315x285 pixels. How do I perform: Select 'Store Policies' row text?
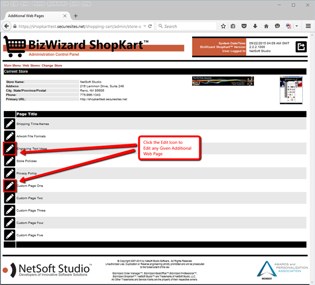tap(27, 161)
